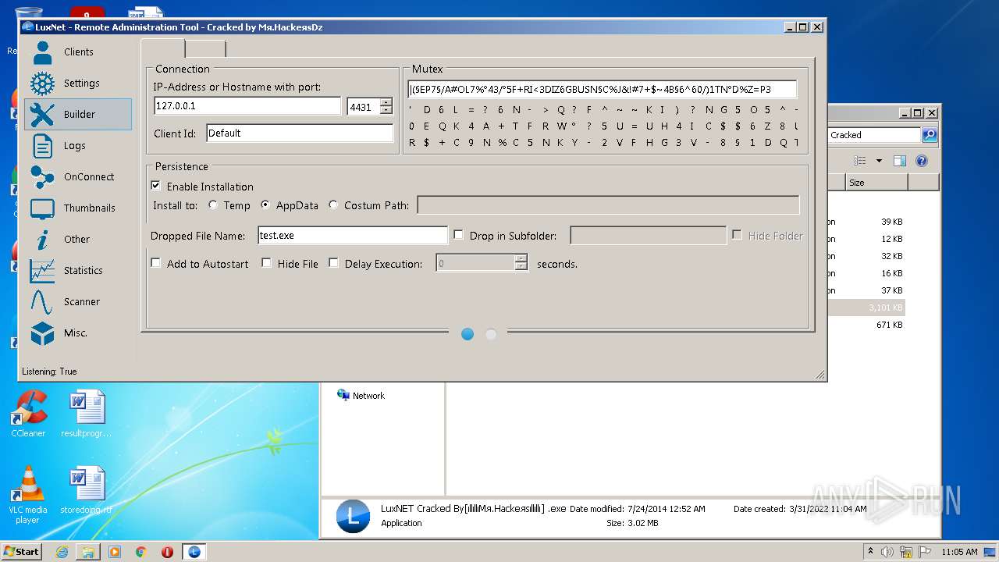
Task: Open Explorer view options dropdown arrow
Action: pyautogui.click(x=879, y=161)
